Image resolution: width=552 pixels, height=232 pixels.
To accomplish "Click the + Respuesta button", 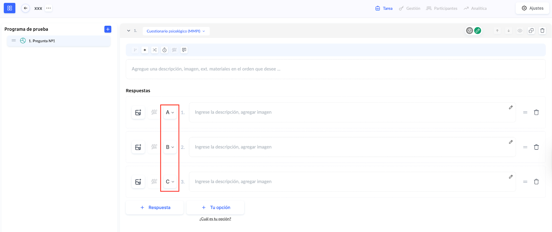I will tap(155, 208).
